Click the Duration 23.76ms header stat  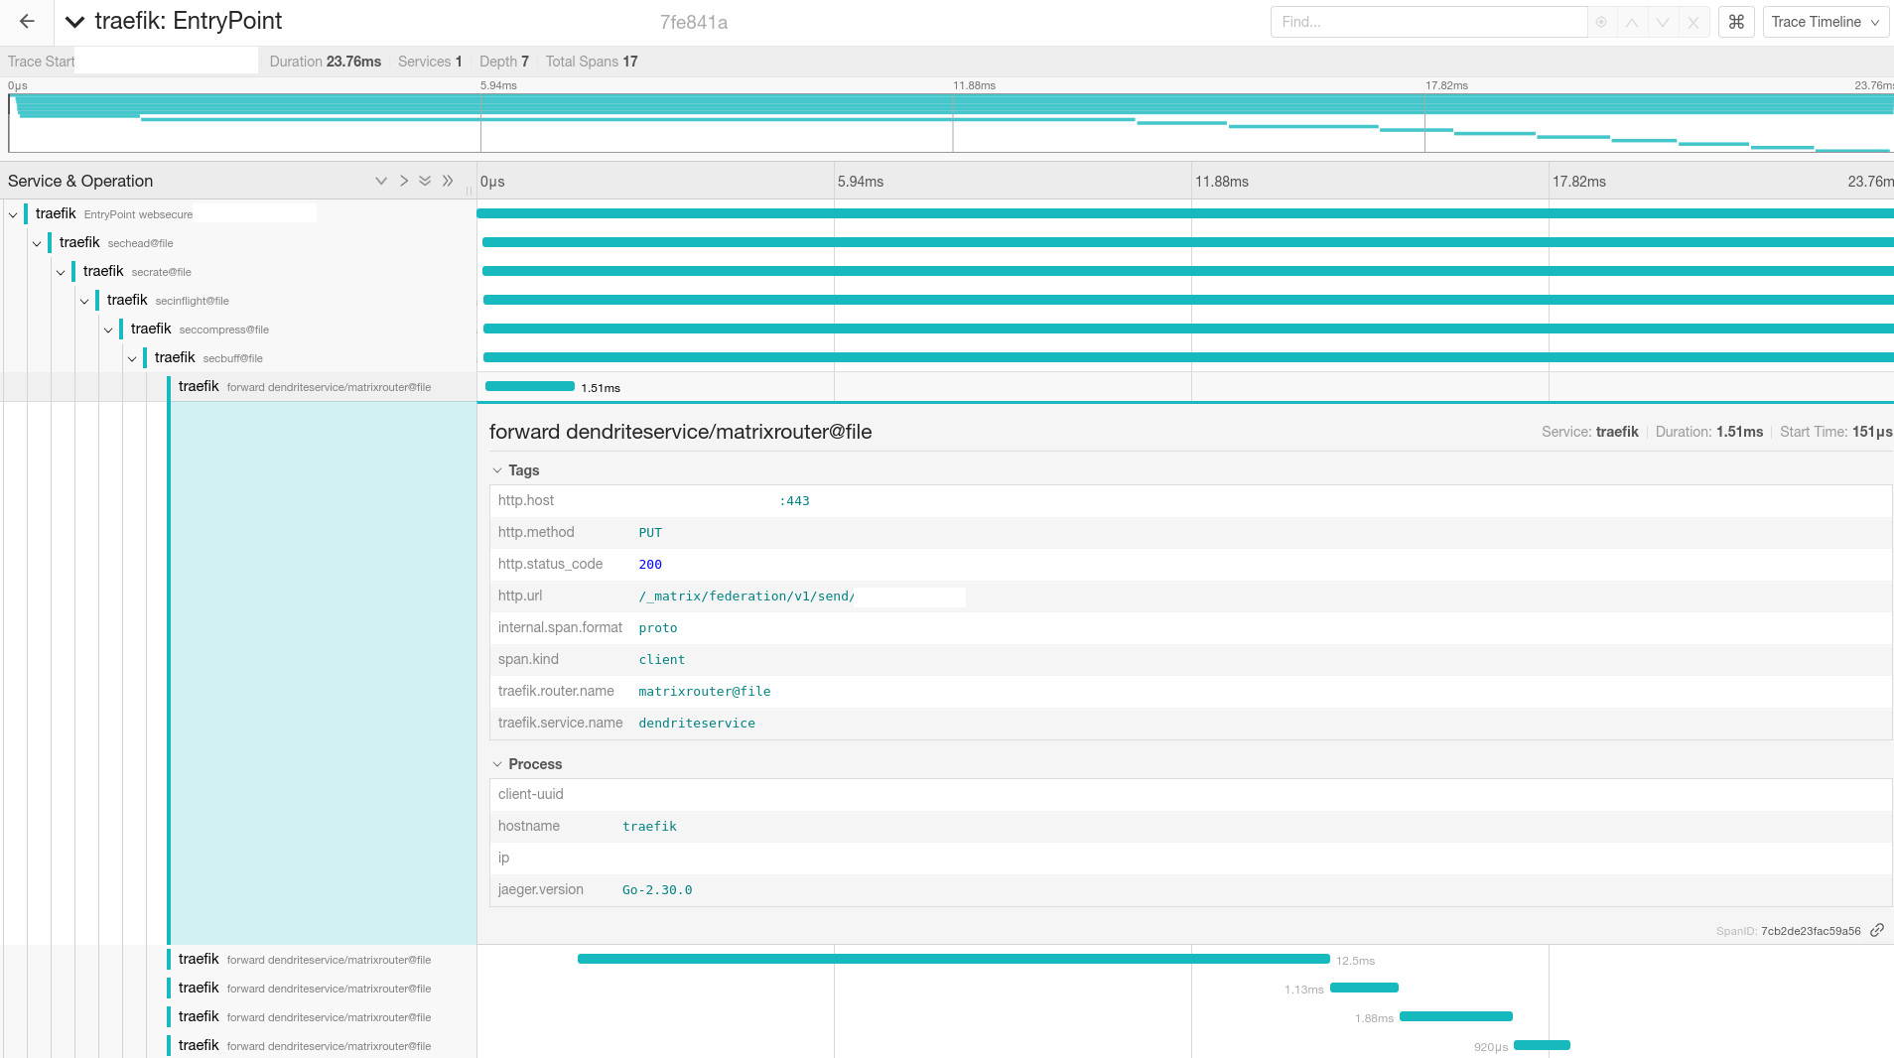point(326,62)
